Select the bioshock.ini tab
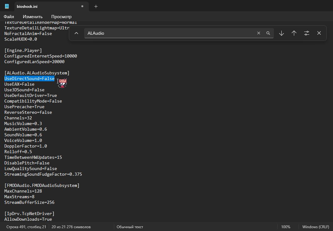The width and height of the screenshot is (333, 231). click(51, 6)
